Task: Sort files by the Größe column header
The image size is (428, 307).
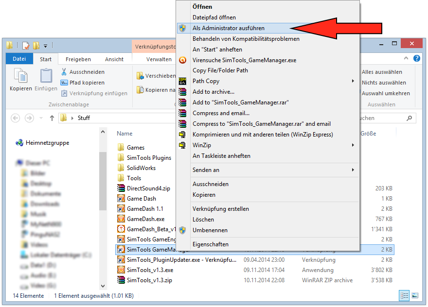Action: (x=368, y=134)
